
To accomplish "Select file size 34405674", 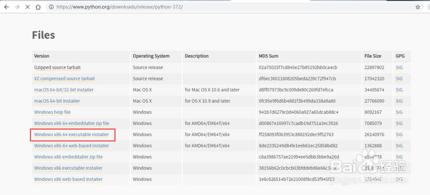I will tap(375, 90).
